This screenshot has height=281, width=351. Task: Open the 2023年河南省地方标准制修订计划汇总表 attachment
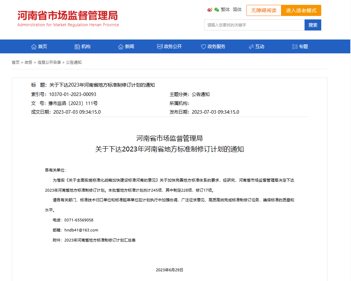(x=100, y=240)
